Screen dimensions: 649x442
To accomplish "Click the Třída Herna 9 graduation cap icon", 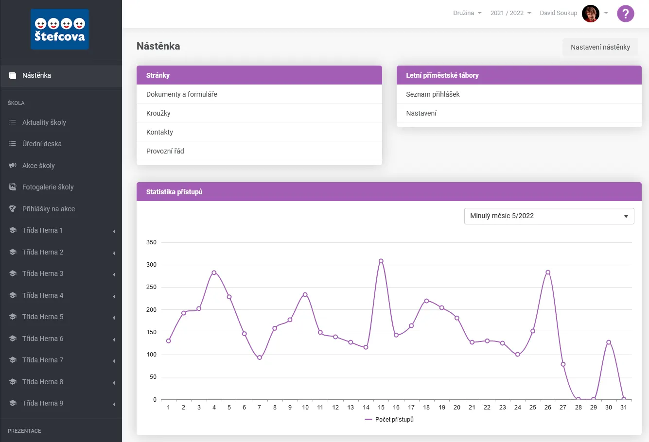I will (x=13, y=403).
